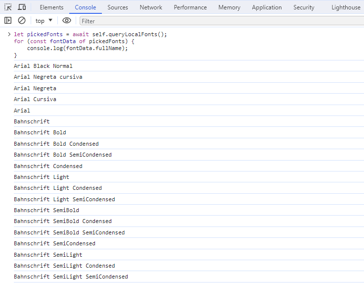
Task: Activate the inspect element picker icon
Action: [x=8, y=7]
